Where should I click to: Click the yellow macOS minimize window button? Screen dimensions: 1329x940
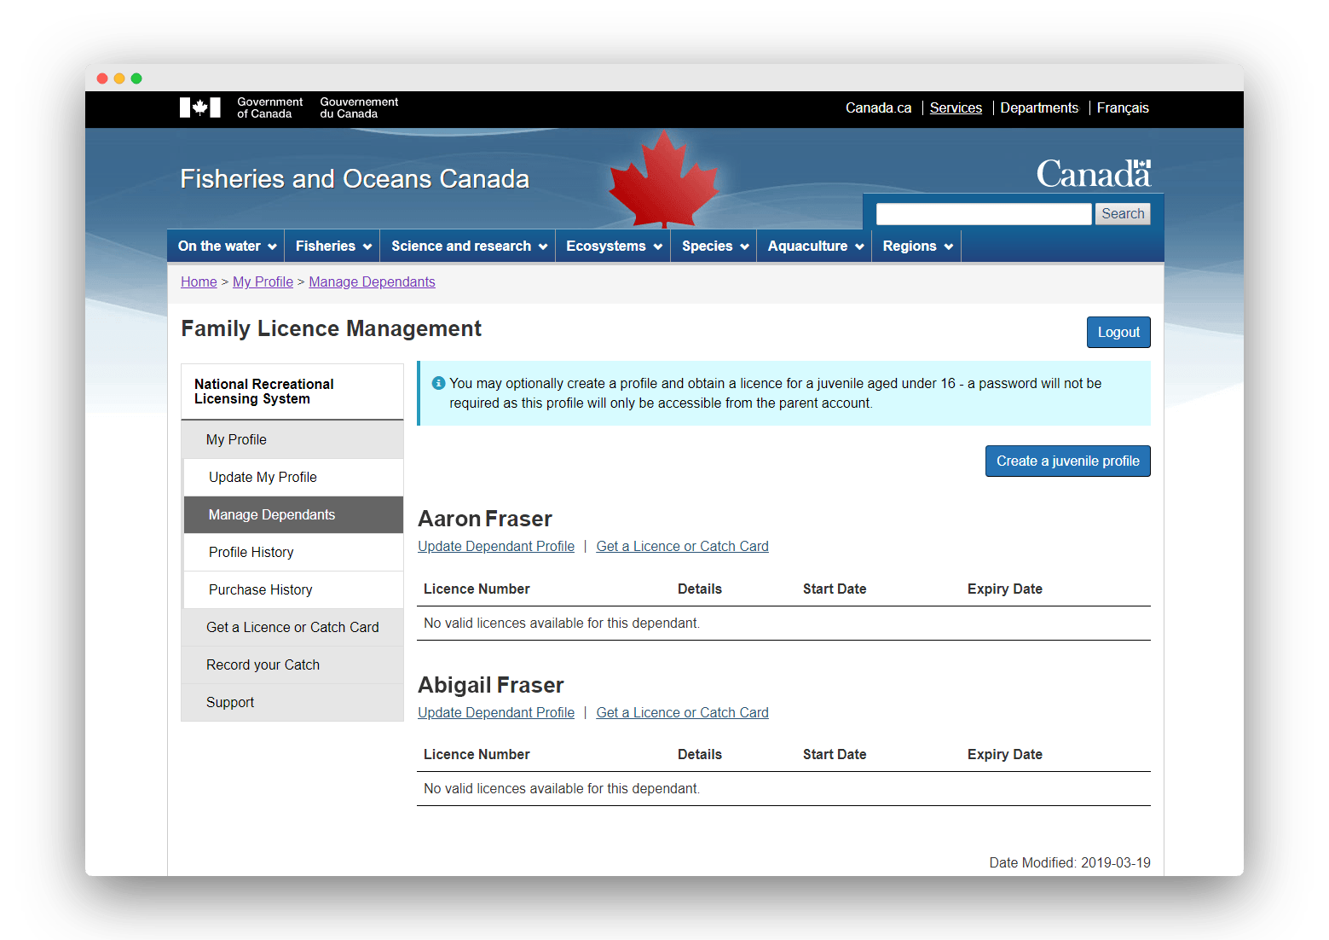click(x=119, y=78)
